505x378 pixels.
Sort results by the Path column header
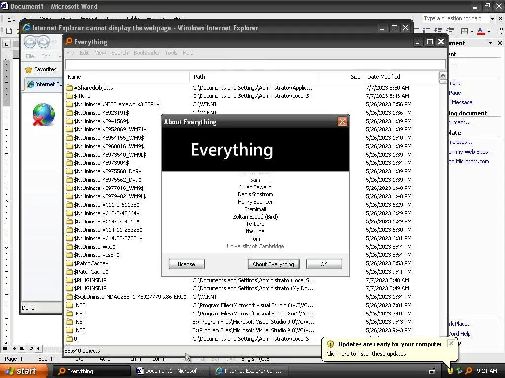[x=252, y=77]
